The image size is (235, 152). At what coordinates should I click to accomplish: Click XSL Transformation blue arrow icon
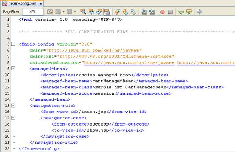pyautogui.click(x=200, y=12)
